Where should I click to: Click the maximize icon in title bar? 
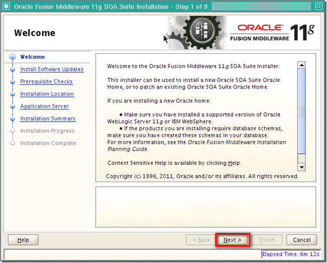click(x=318, y=6)
